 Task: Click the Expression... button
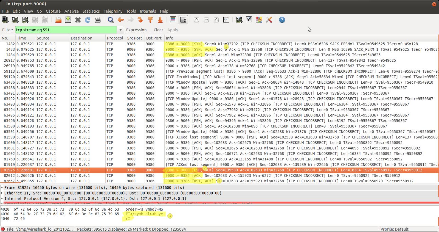pyautogui.click(x=138, y=30)
